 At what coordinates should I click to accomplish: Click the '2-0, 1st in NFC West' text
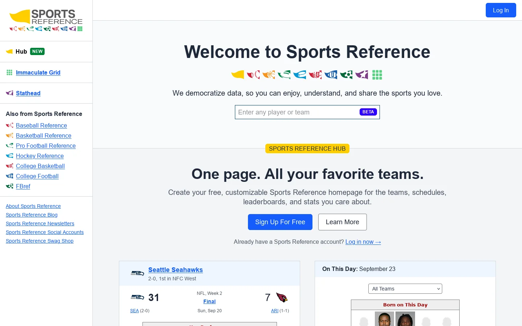point(172,279)
